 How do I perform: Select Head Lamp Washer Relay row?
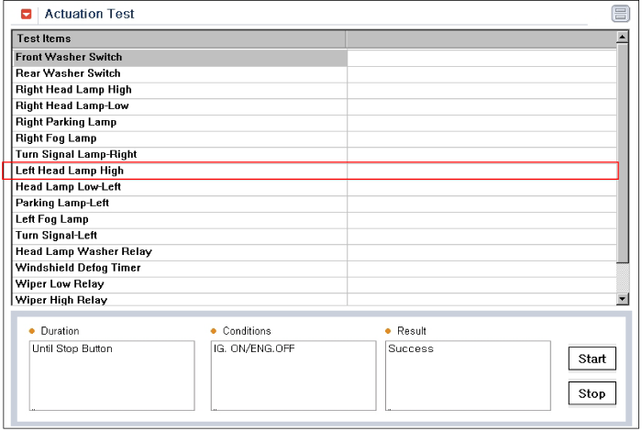[x=315, y=252]
